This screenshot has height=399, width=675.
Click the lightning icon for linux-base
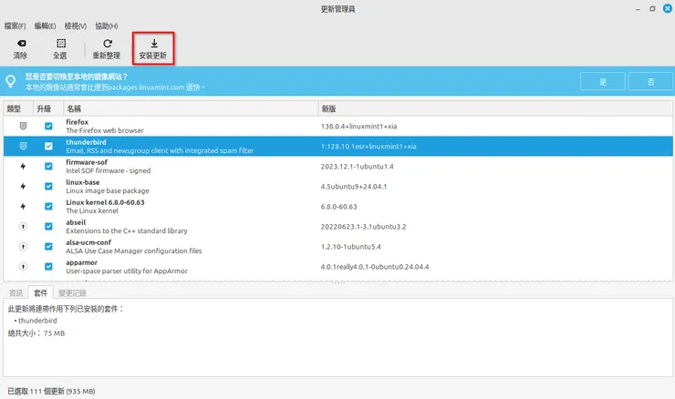click(23, 186)
